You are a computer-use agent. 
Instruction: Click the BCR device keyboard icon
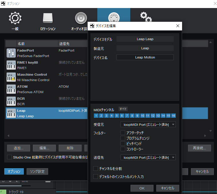(x=11, y=101)
